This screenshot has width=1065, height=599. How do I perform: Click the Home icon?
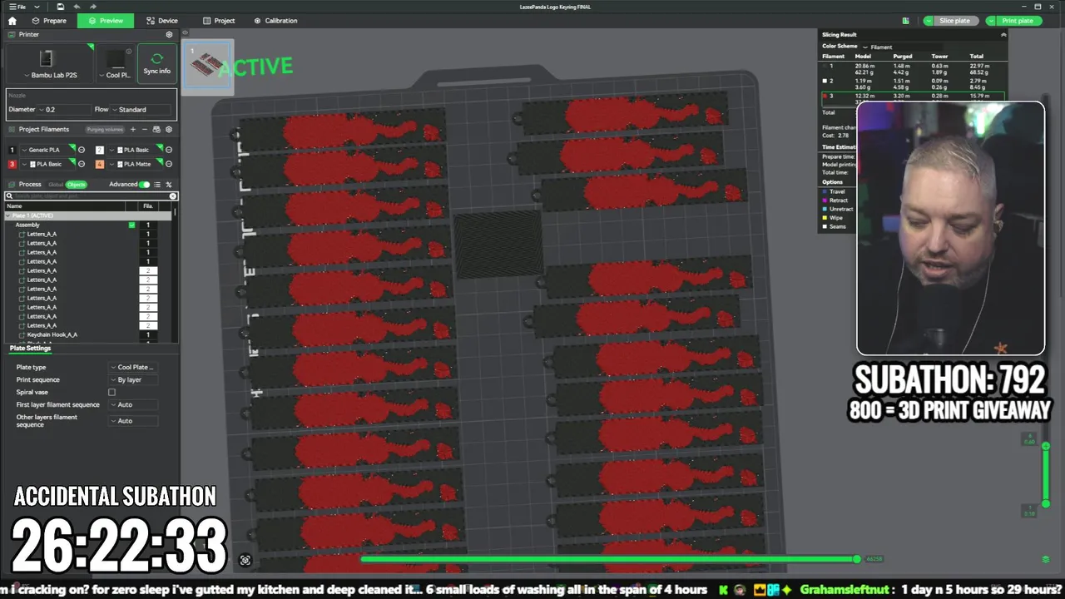pyautogui.click(x=12, y=21)
